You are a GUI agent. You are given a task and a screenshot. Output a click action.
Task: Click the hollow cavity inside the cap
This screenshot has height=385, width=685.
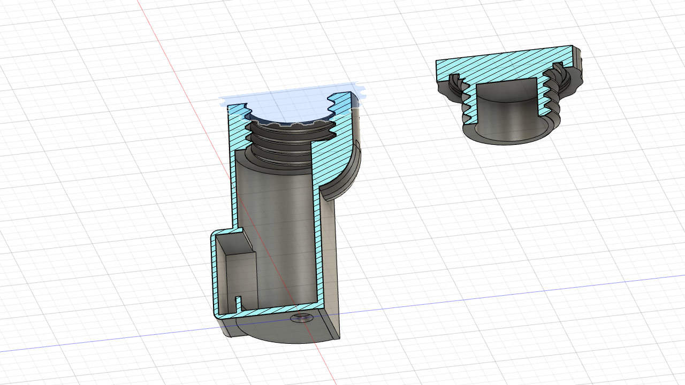[507, 110]
